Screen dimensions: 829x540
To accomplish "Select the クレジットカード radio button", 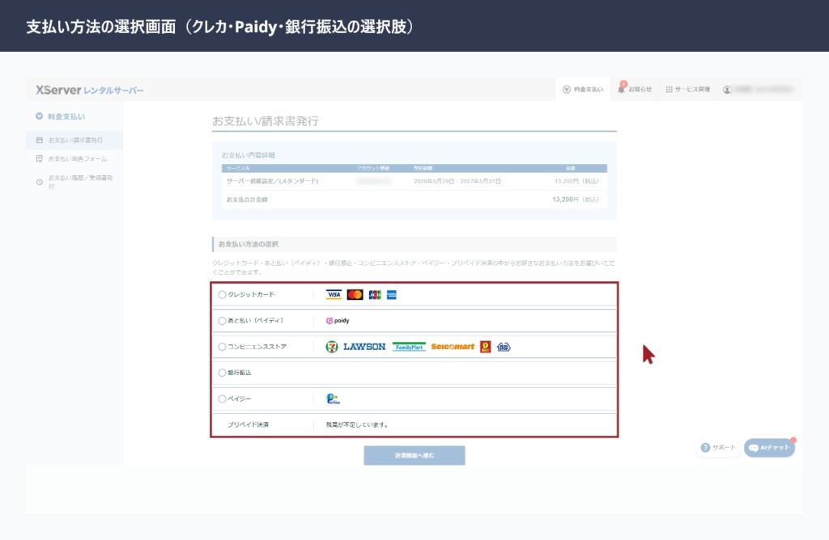I will [x=222, y=294].
